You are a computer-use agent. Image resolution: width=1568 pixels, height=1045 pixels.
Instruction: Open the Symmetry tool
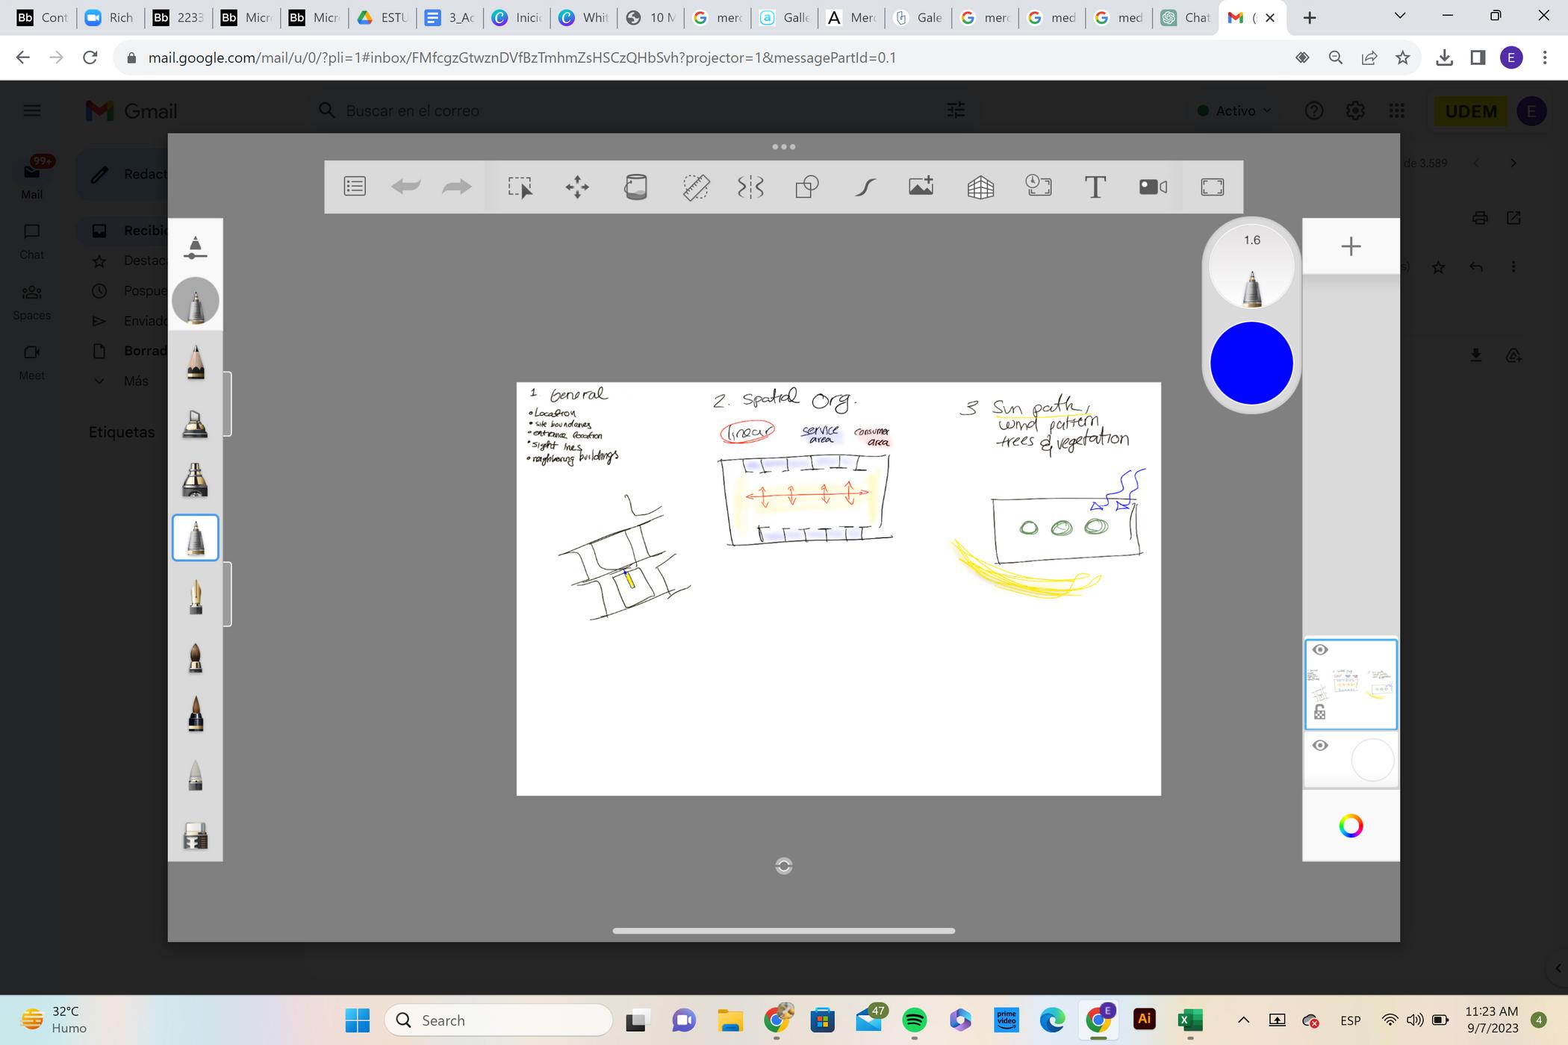[x=750, y=187]
